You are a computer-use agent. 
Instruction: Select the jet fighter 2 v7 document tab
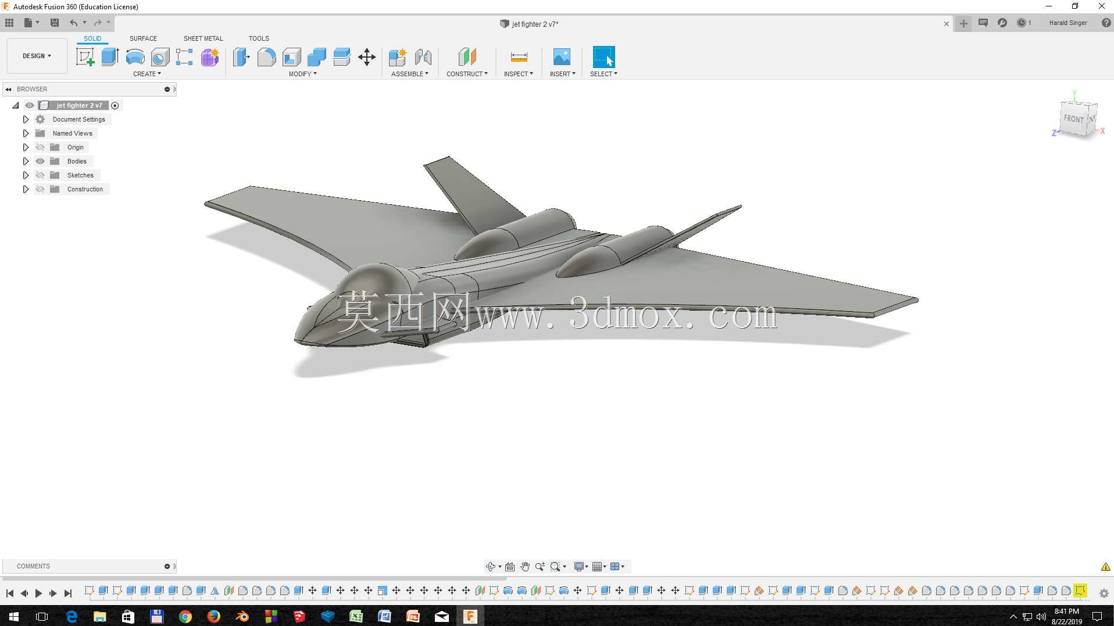pos(529,24)
